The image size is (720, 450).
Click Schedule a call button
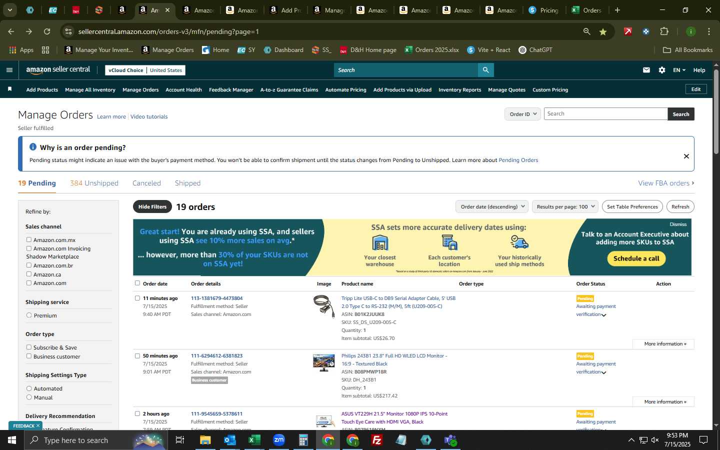(x=636, y=258)
